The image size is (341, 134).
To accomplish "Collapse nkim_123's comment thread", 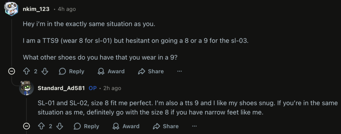I will point(12,71).
